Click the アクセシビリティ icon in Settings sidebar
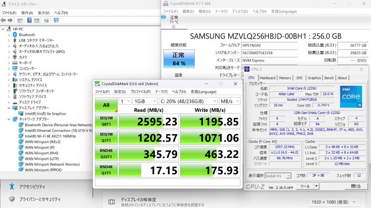 (x=12, y=187)
